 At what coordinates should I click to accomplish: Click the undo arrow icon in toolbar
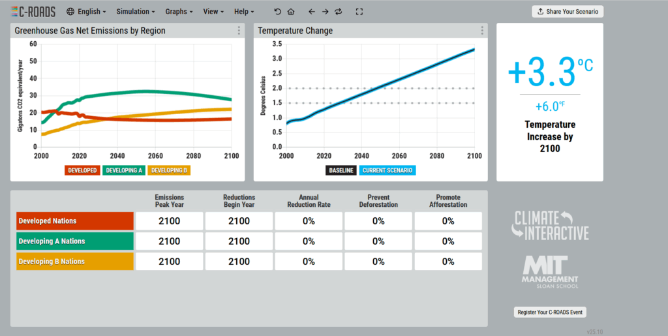[x=278, y=12]
